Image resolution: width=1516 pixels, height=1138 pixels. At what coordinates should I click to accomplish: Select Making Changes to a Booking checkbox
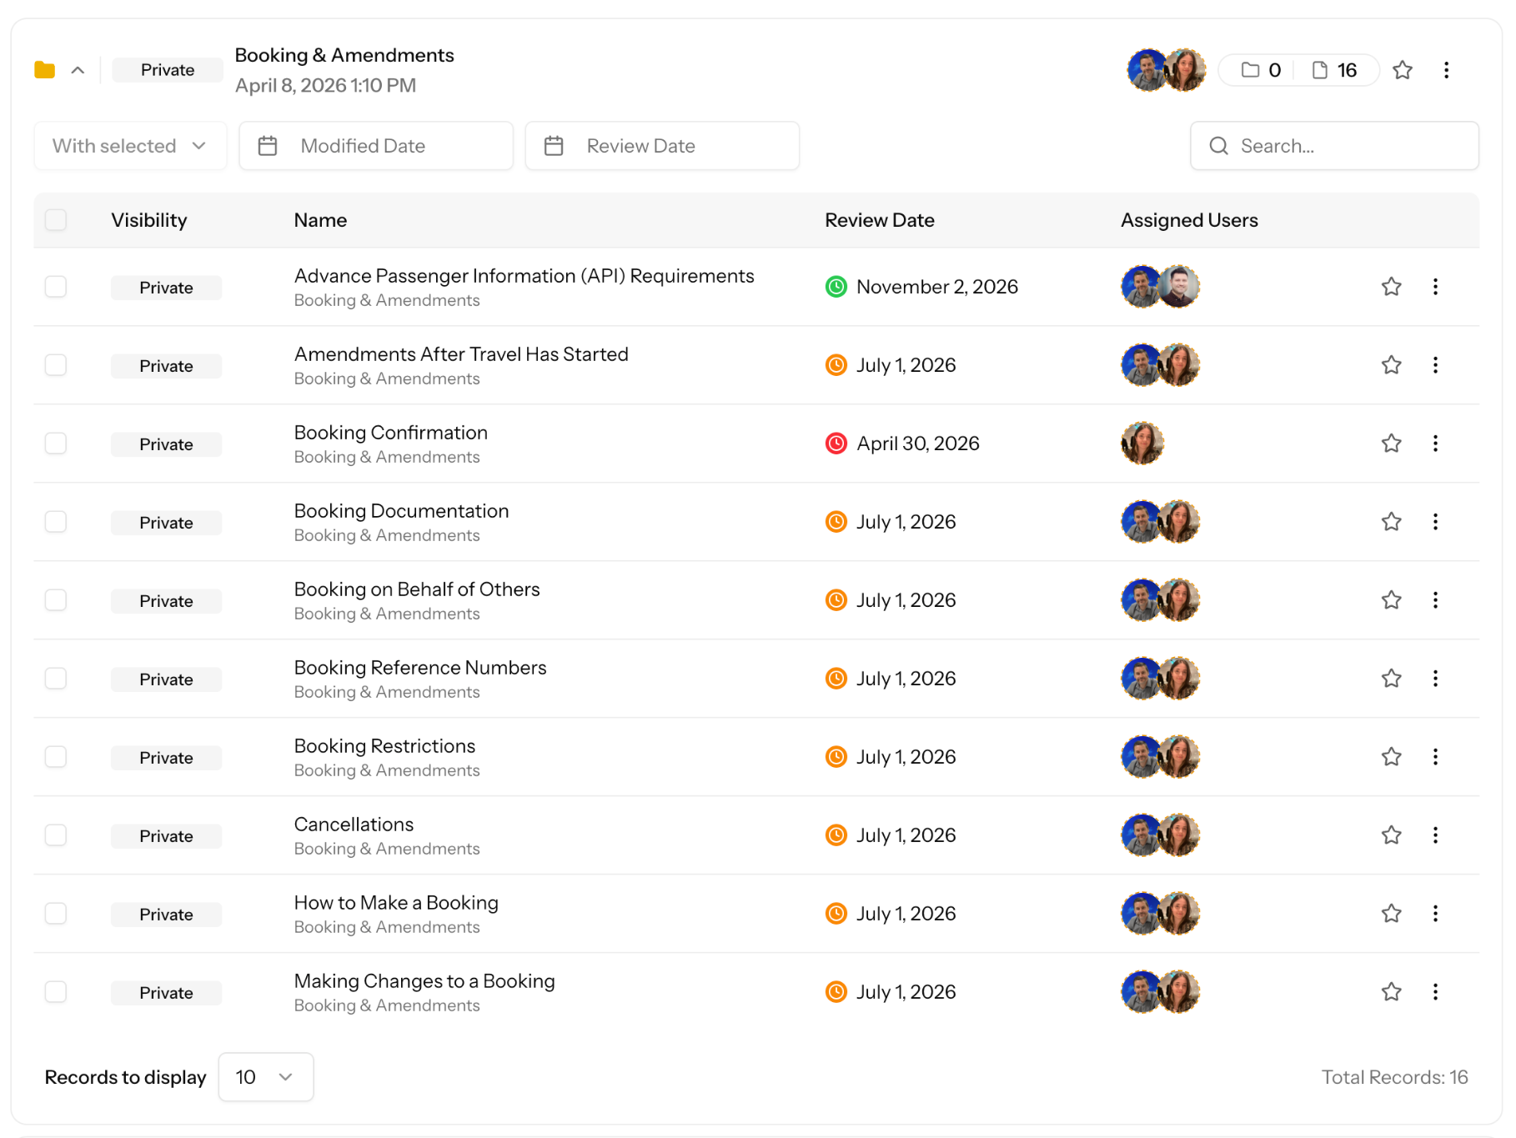point(56,992)
